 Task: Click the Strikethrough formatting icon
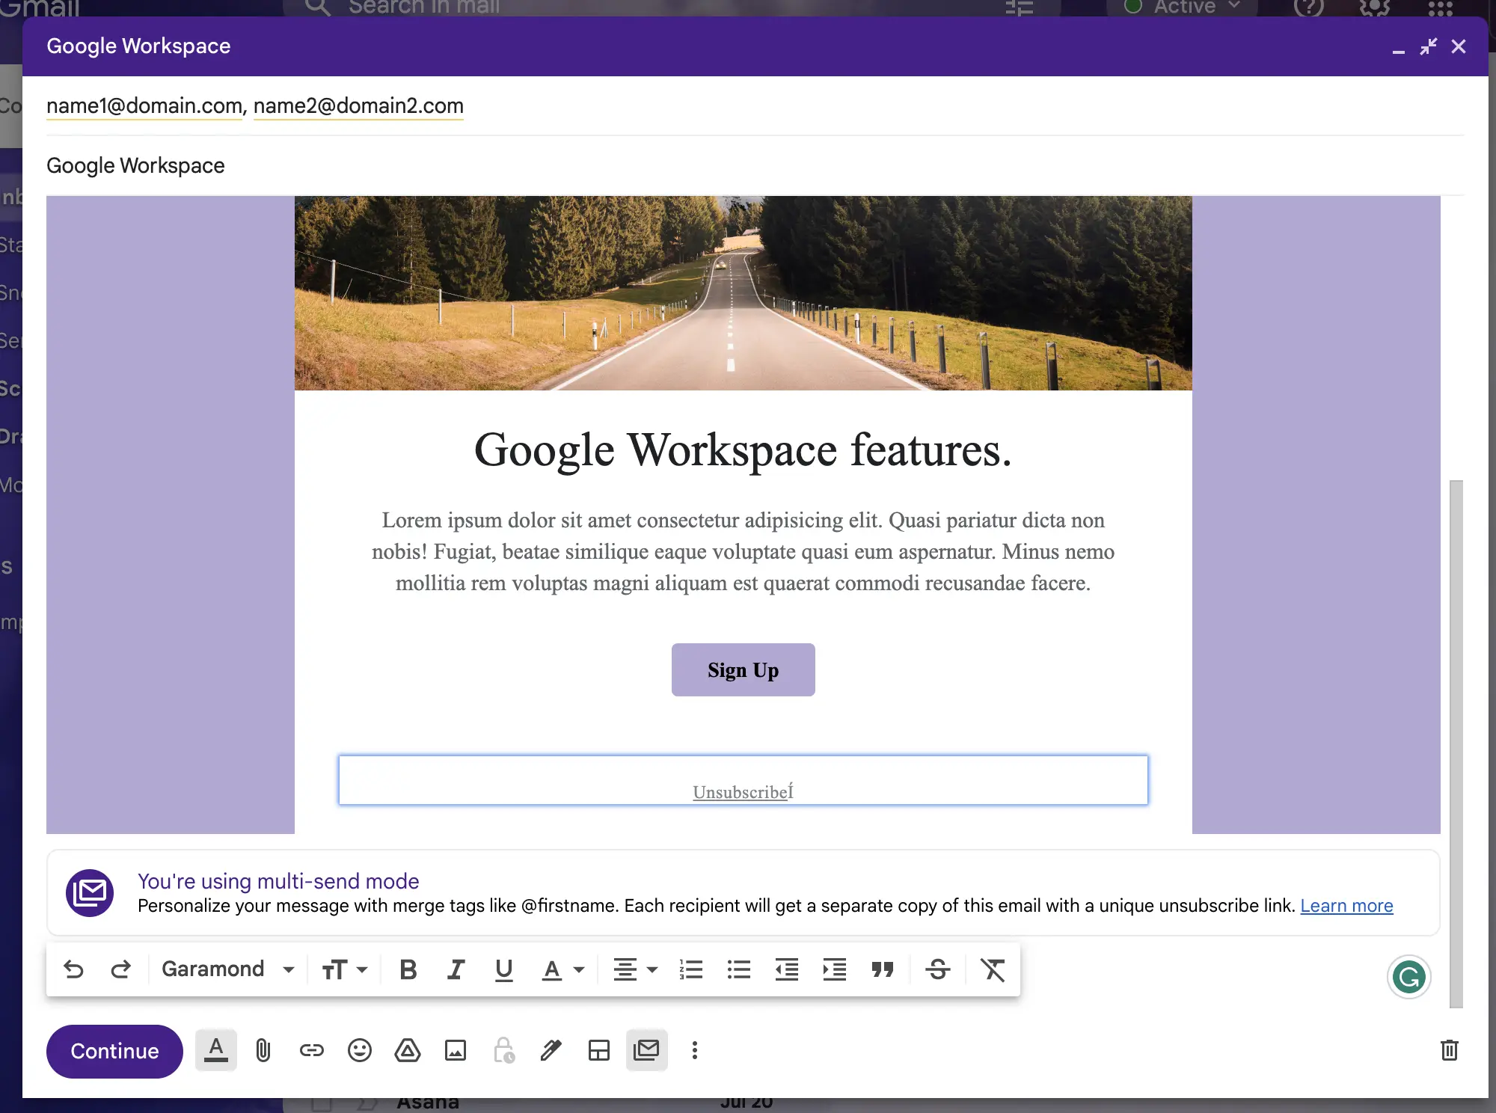coord(937,969)
